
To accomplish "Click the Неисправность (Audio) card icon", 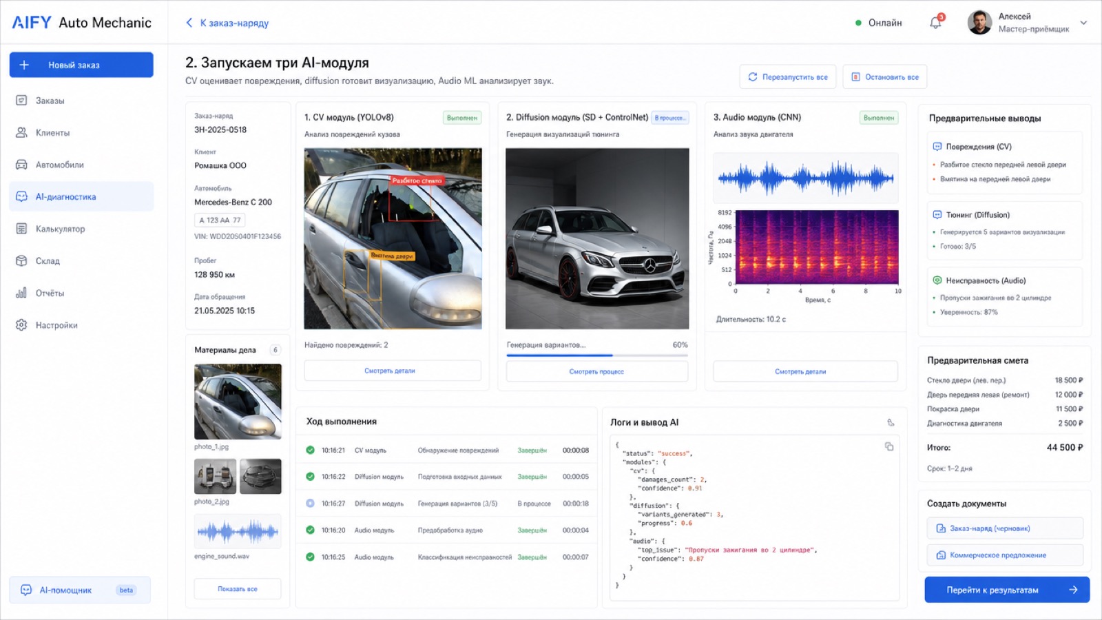I will tap(937, 280).
